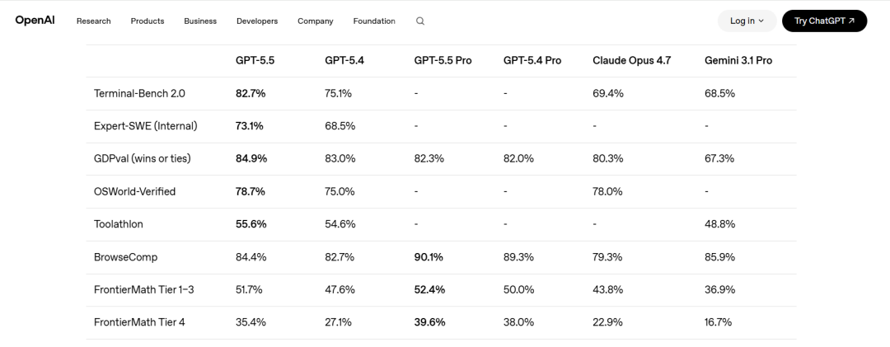Image resolution: width=890 pixels, height=347 pixels.
Task: Open the search magnifier icon
Action: coord(420,21)
